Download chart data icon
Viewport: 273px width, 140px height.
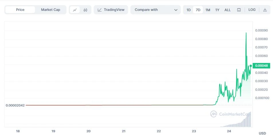pyautogui.click(x=265, y=10)
